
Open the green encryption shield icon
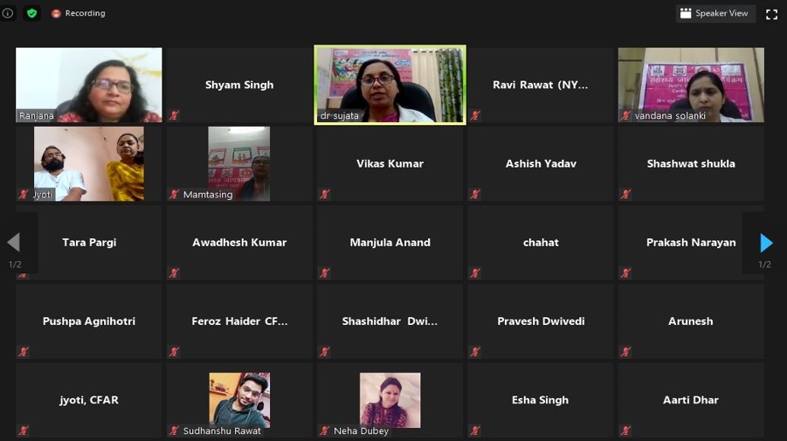32,13
